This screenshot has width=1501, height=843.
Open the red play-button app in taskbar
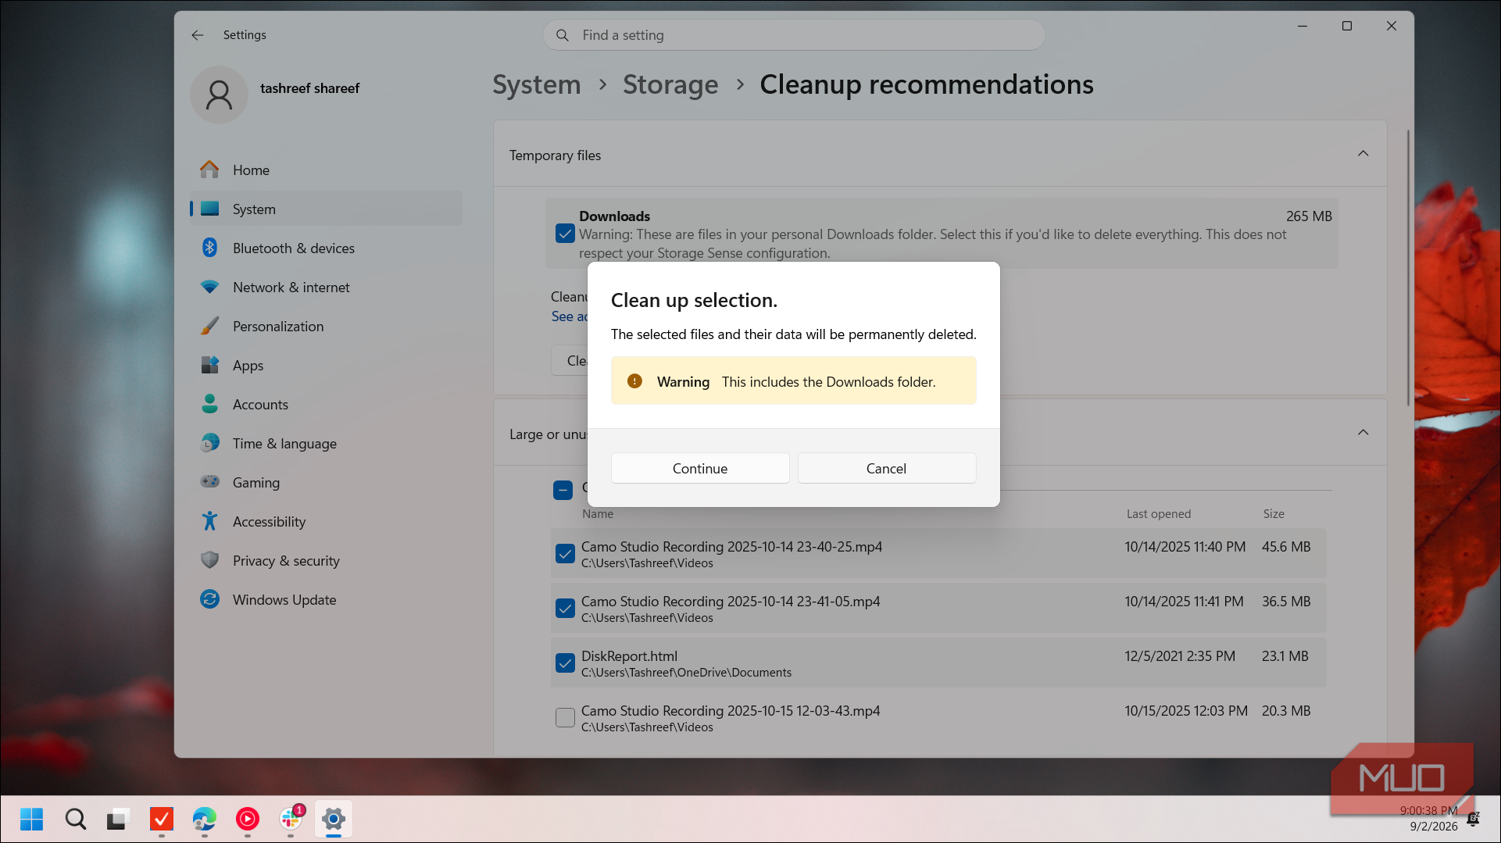248,819
